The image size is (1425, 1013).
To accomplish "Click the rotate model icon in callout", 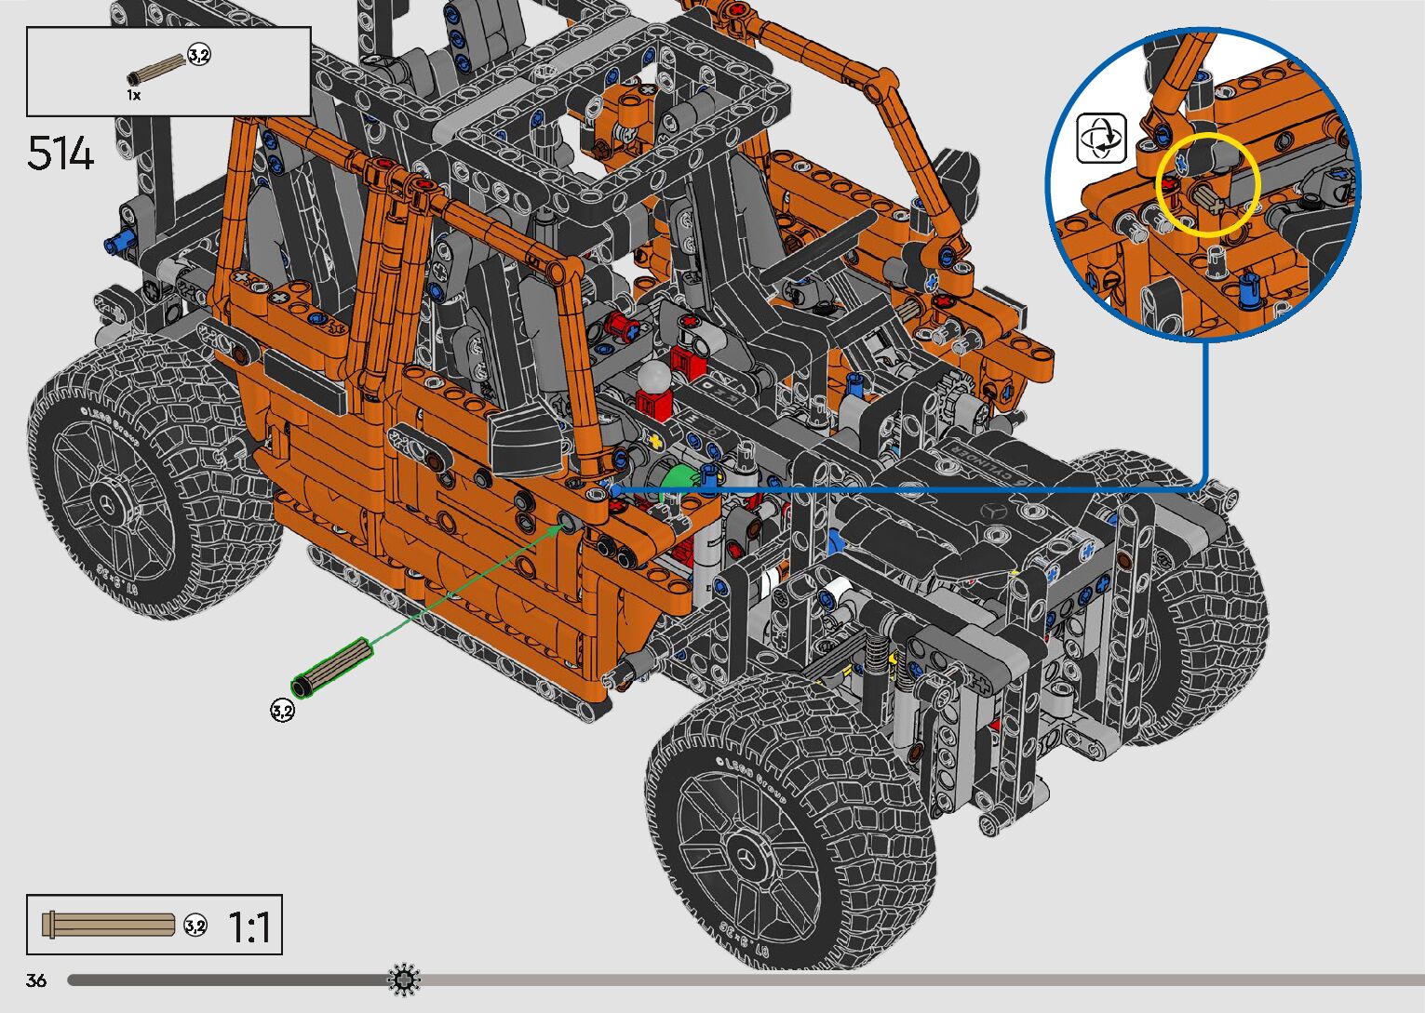I will tap(1102, 139).
